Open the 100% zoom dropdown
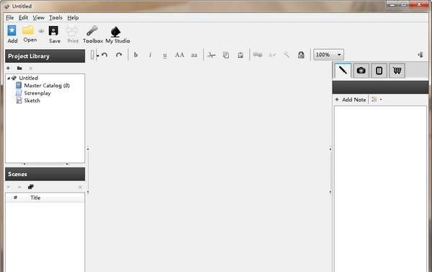 (x=328, y=55)
